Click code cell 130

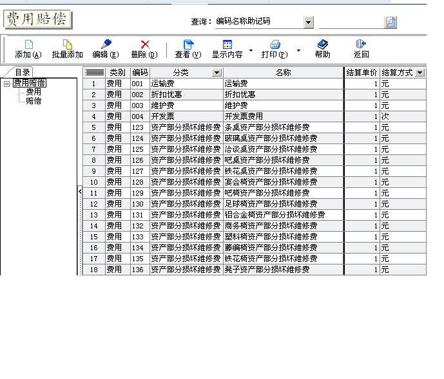[140, 204]
